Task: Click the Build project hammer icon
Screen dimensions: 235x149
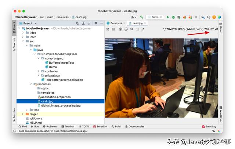Action: (141, 17)
